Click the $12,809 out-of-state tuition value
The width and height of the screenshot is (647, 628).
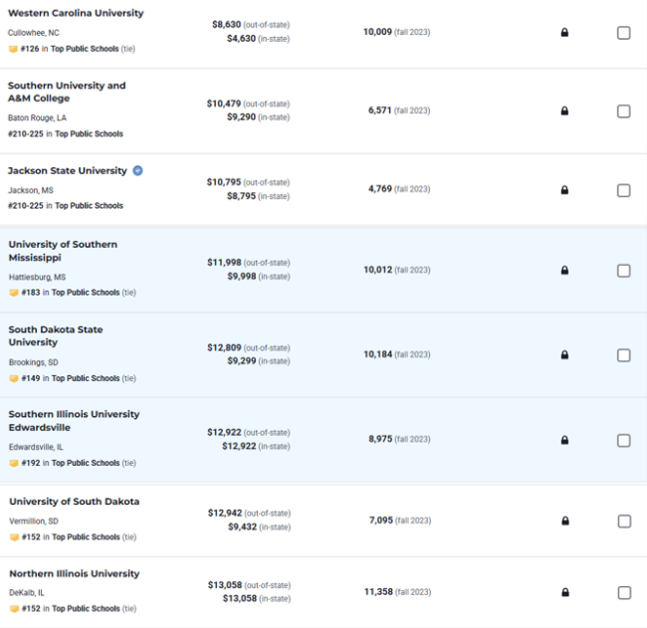tap(224, 347)
